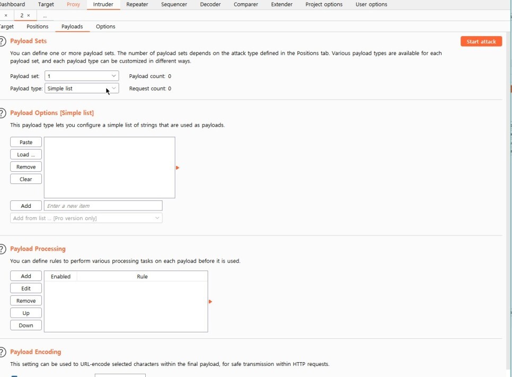Click Paste in Payload Options

26,142
